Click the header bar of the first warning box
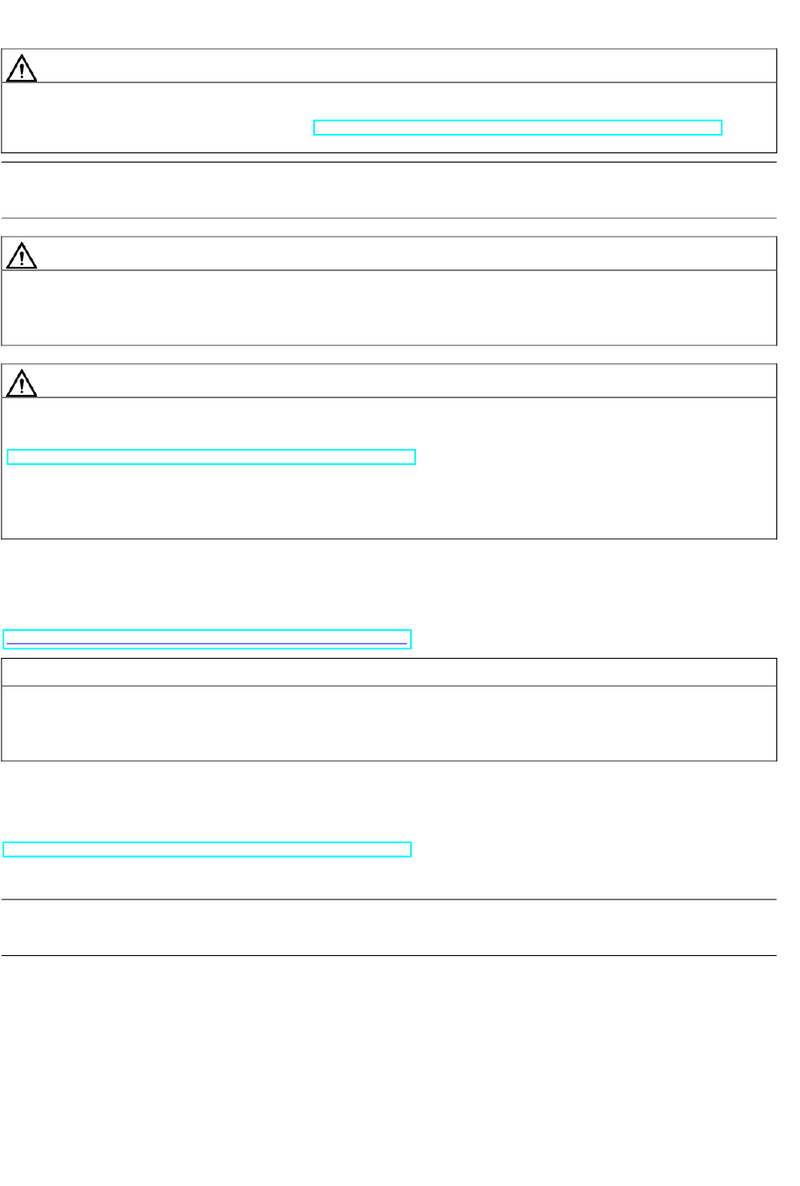The width and height of the screenshot is (800, 1186). click(389, 66)
